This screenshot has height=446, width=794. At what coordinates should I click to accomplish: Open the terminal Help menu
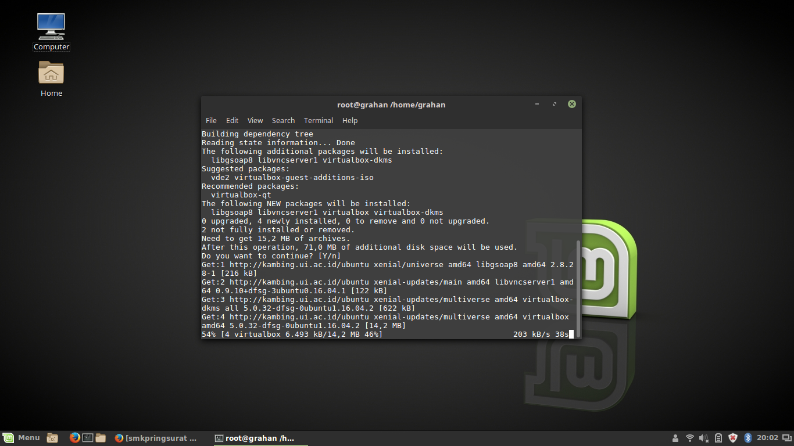click(350, 121)
